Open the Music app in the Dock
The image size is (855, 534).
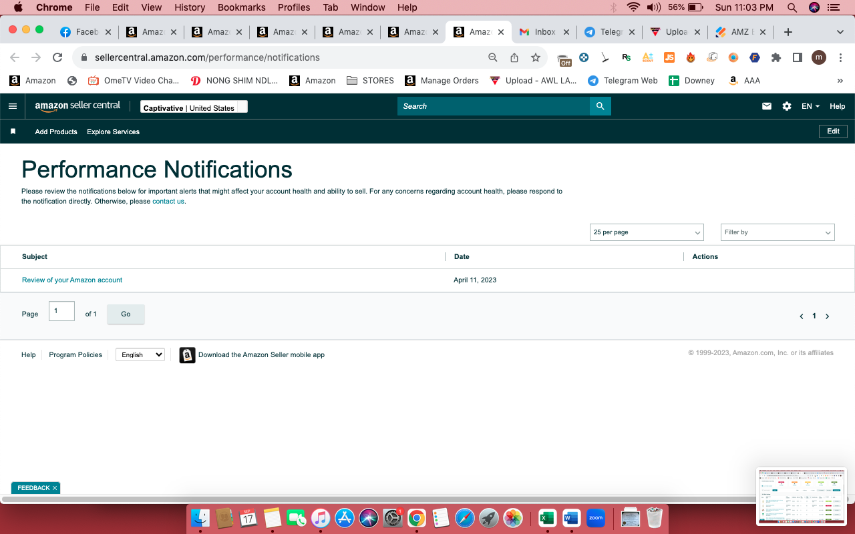(x=321, y=517)
